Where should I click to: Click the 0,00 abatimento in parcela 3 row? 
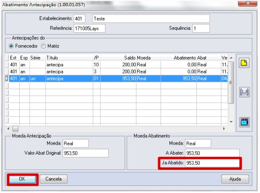[x=179, y=72]
